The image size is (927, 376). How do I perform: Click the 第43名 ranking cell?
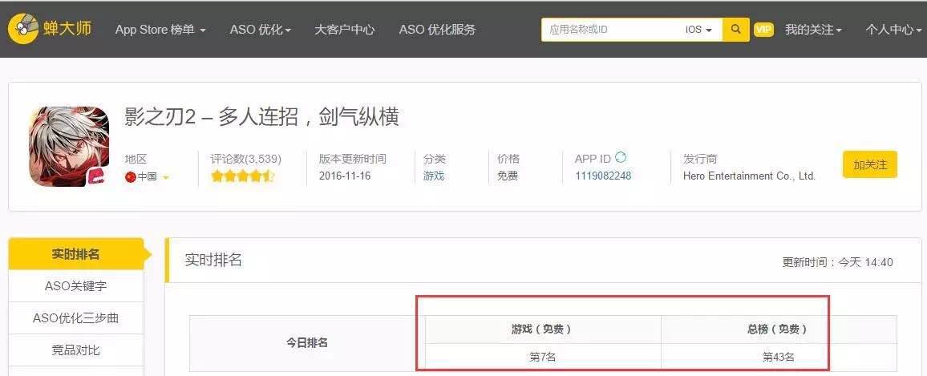click(778, 357)
